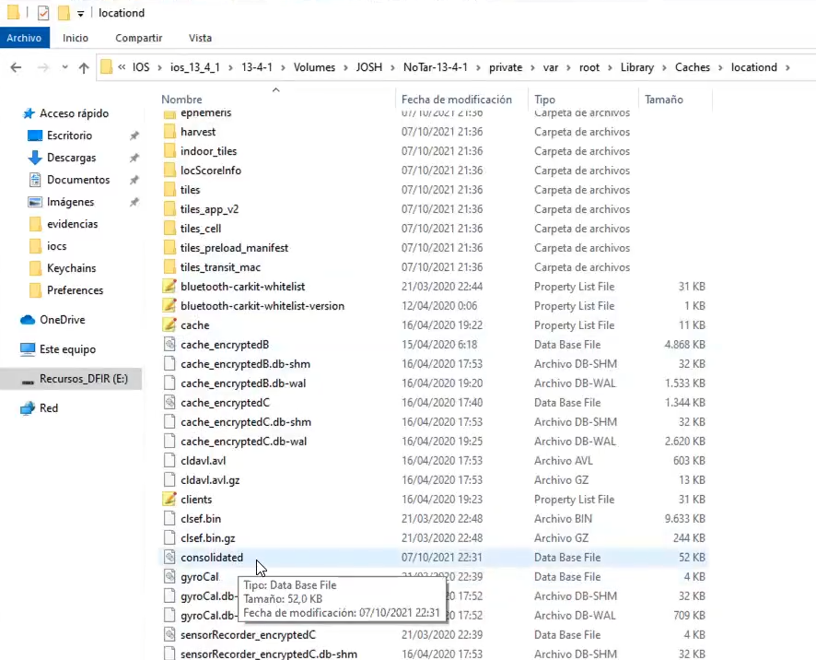Select tiles_app_v2 folder icon

(x=169, y=209)
